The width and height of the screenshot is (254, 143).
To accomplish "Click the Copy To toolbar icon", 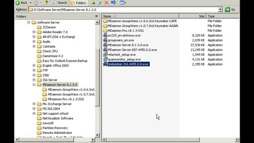I will 100,3.
